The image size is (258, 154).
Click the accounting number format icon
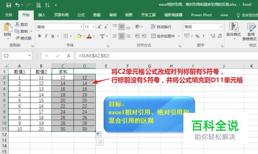coord(187,36)
